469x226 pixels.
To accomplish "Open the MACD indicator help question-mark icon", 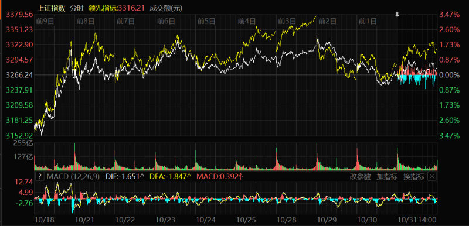I will point(40,176).
